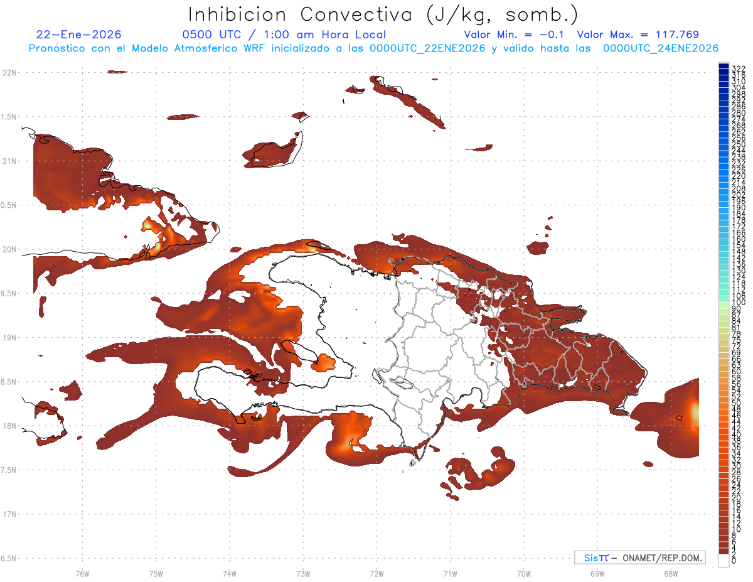Pick the darkest blue swatch beside 322
753x582 pixels.
click(x=724, y=66)
